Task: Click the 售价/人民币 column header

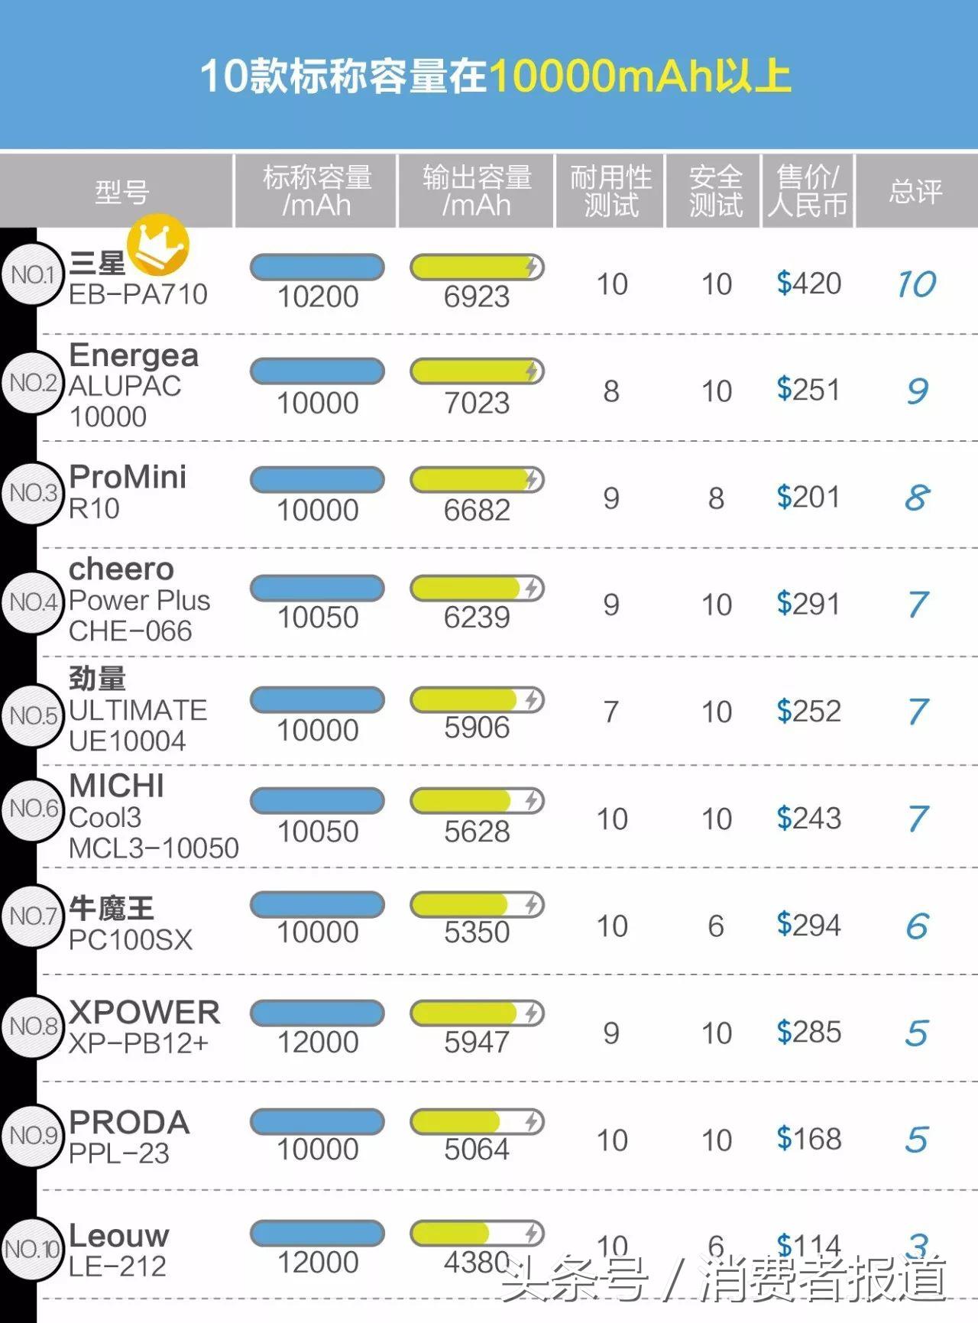Action: (x=808, y=191)
